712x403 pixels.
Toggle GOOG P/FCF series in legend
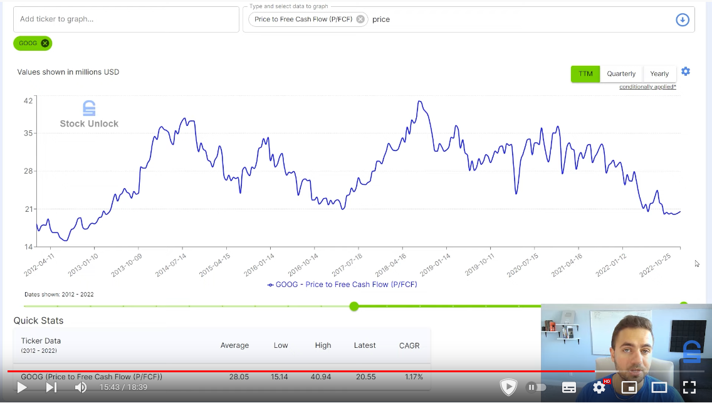tap(342, 285)
